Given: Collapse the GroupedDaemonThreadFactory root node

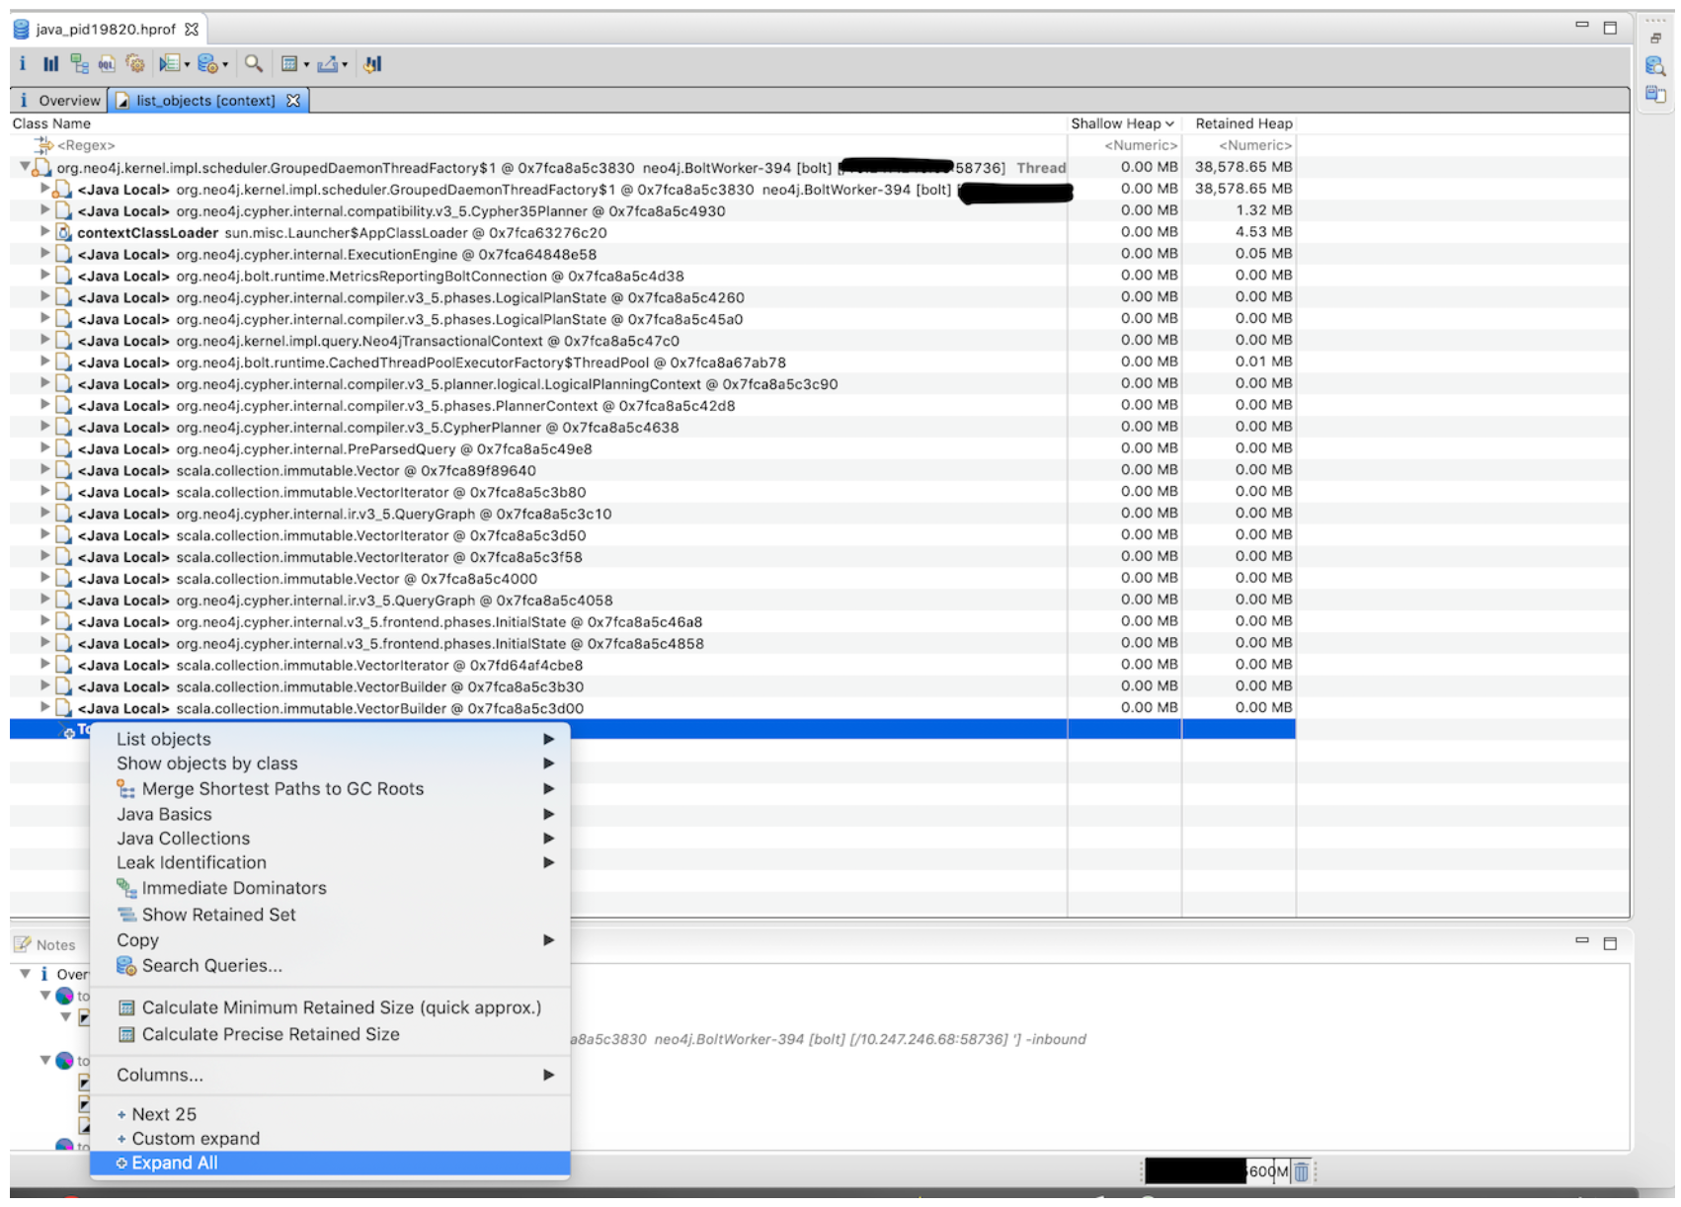Looking at the screenshot, I should [x=27, y=167].
